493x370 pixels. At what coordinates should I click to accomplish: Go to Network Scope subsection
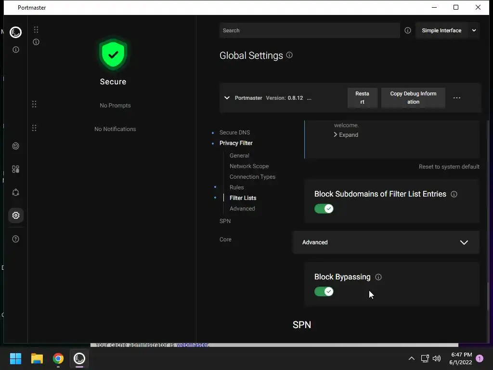[x=249, y=166]
